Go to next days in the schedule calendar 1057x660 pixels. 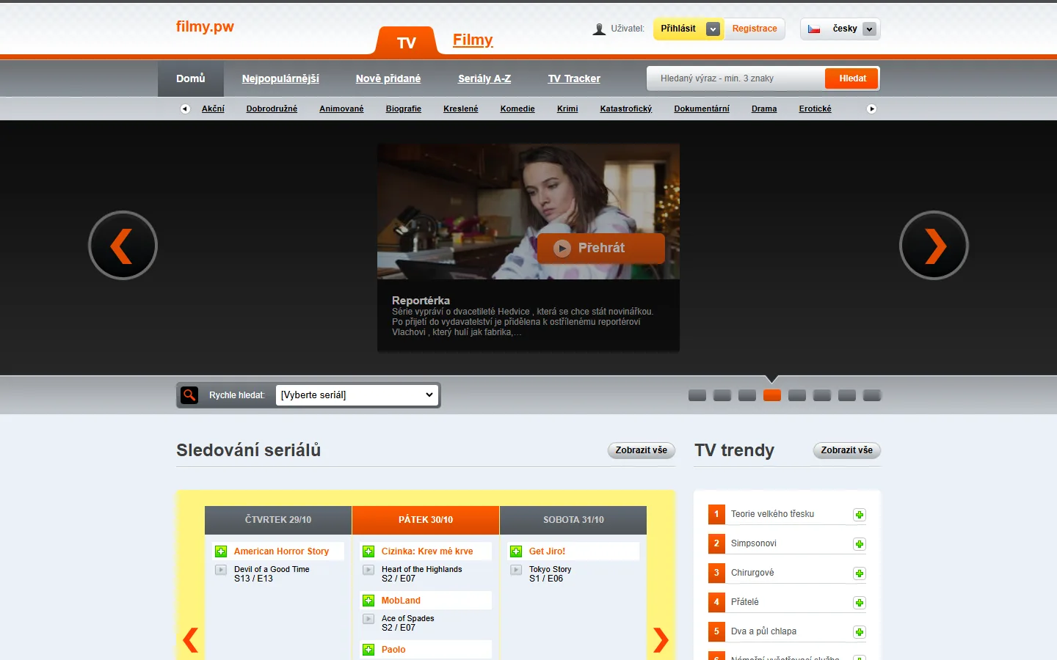(661, 640)
